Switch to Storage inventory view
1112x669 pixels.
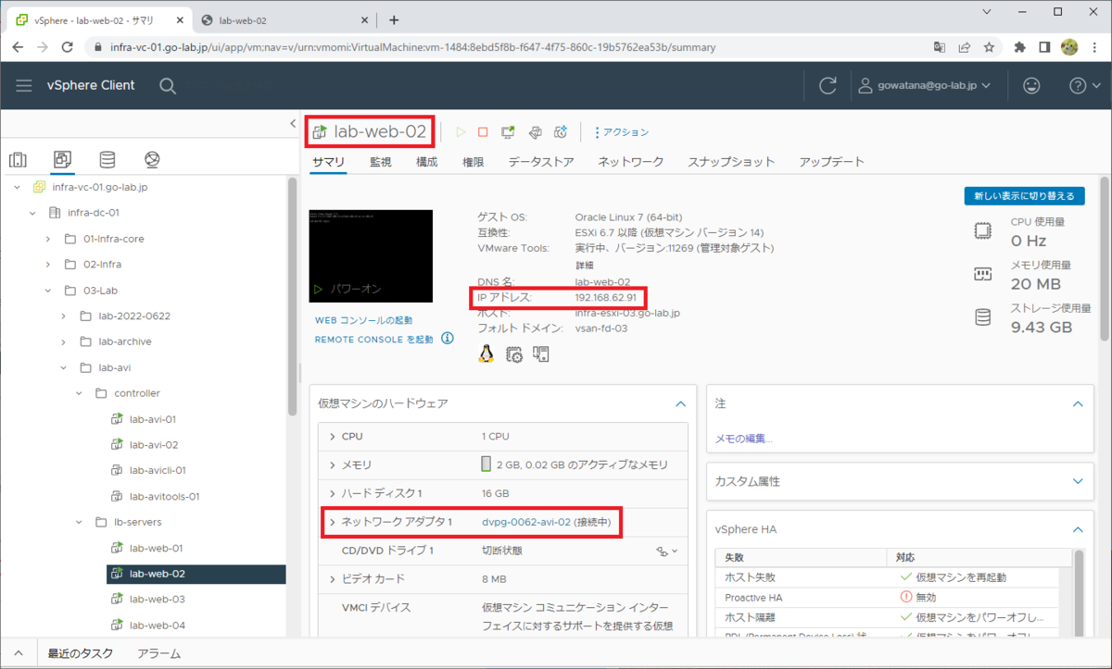click(x=107, y=159)
